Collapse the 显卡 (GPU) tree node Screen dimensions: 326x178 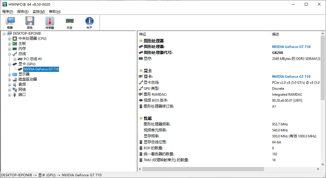(x=9, y=64)
